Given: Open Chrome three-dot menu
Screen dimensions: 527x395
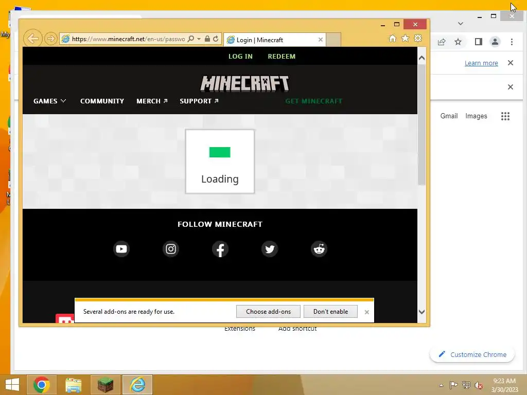Looking at the screenshot, I should (512, 42).
